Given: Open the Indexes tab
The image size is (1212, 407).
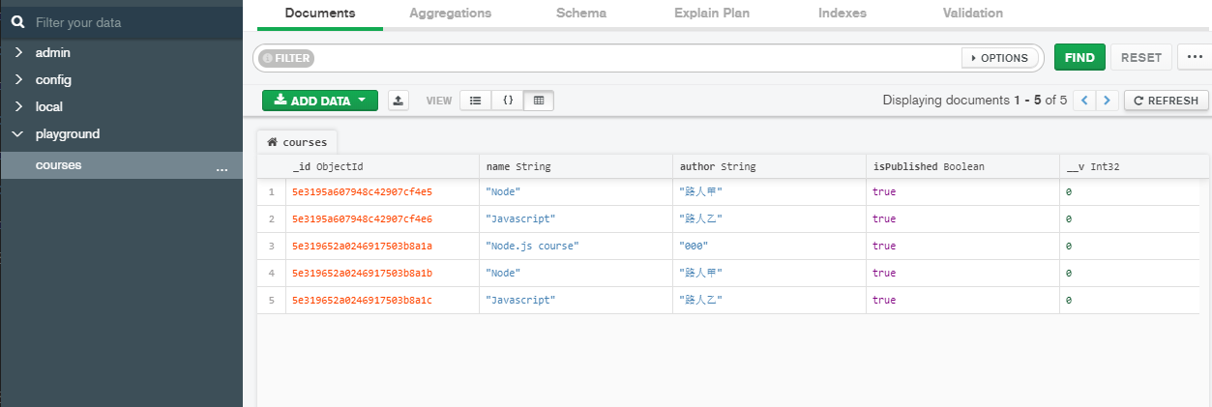Looking at the screenshot, I should point(842,14).
